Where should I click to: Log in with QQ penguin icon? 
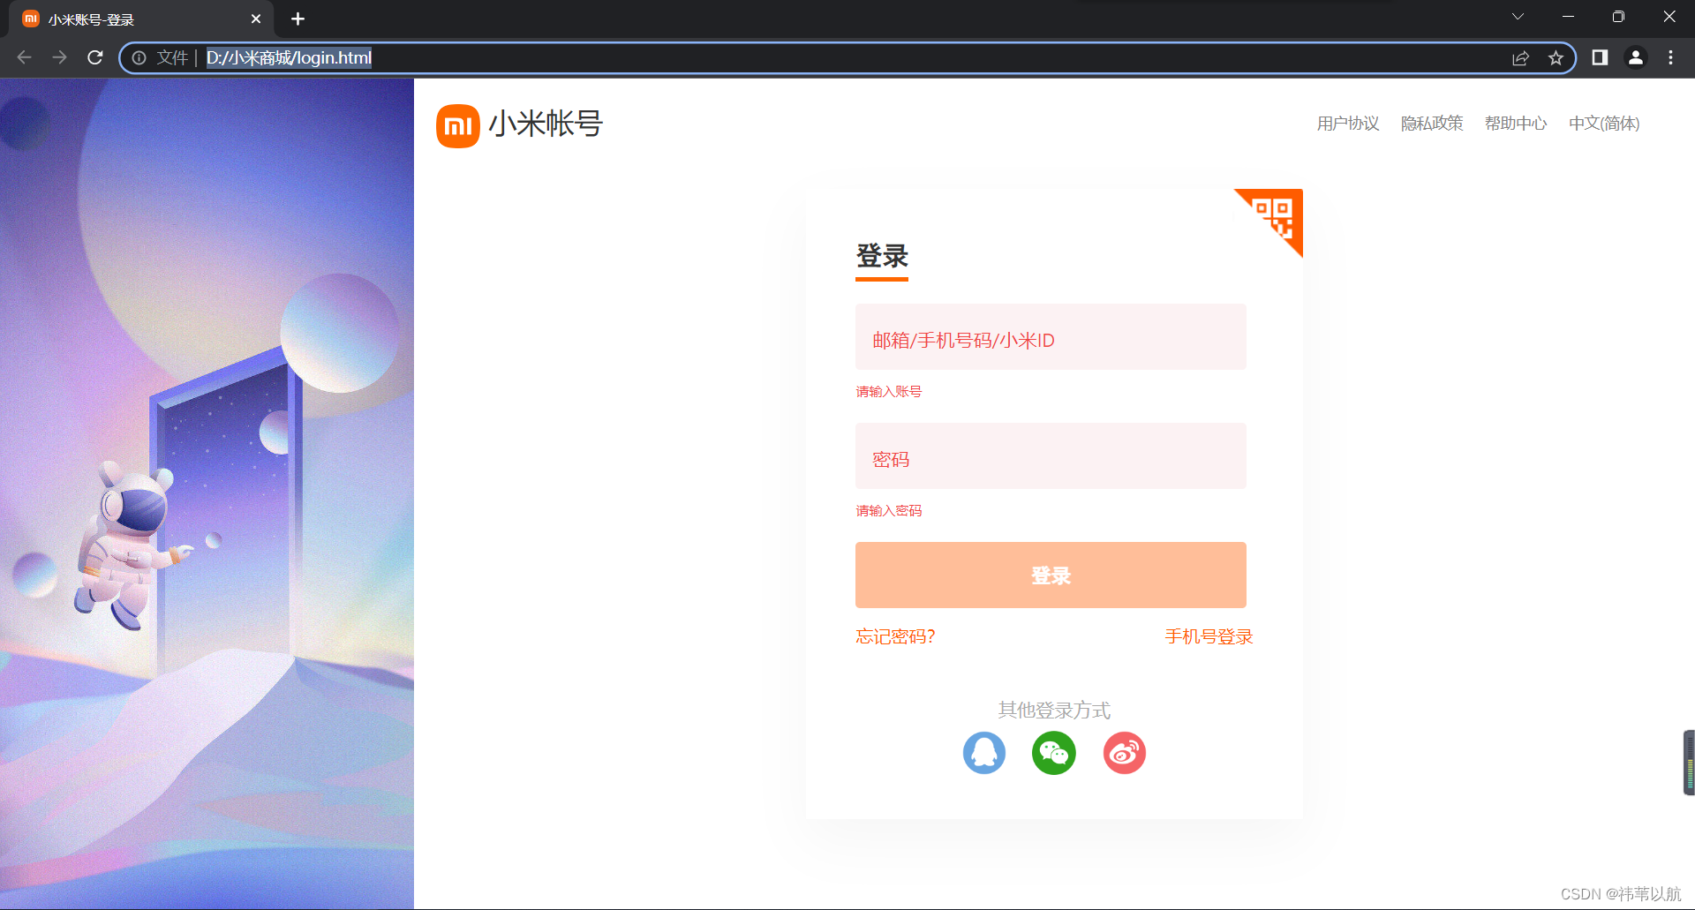point(983,753)
